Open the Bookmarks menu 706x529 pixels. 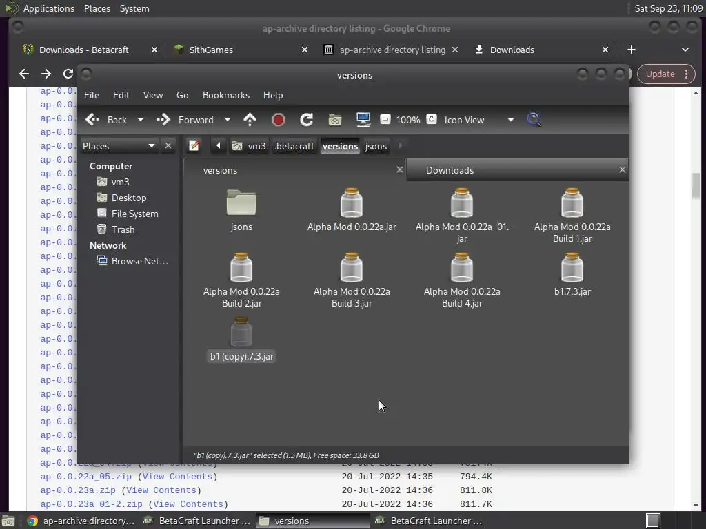226,95
